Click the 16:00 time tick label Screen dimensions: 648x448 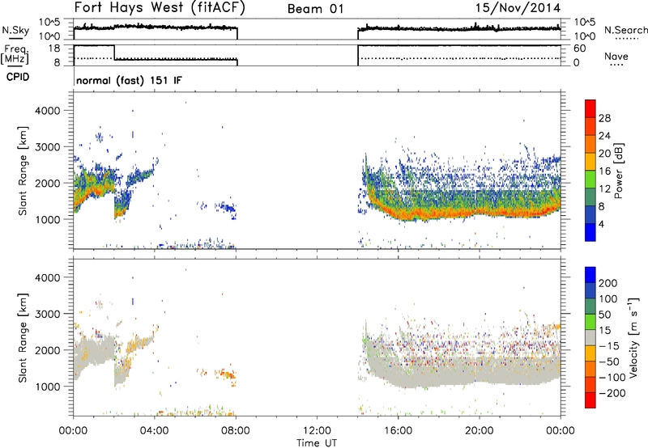tap(398, 431)
